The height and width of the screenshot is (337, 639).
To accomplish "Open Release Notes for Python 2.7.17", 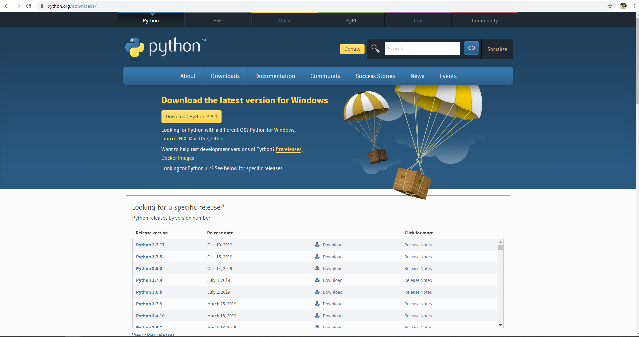I will point(418,245).
